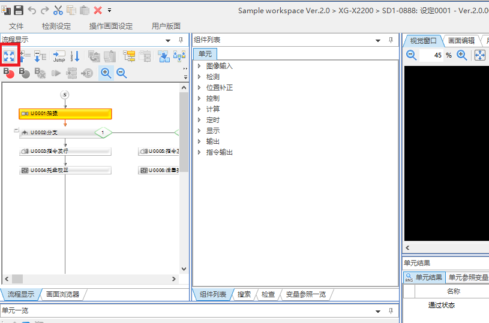Screen dimensions: 489x323
Task: Show more flow toolbar options overflow
Action: [185, 73]
